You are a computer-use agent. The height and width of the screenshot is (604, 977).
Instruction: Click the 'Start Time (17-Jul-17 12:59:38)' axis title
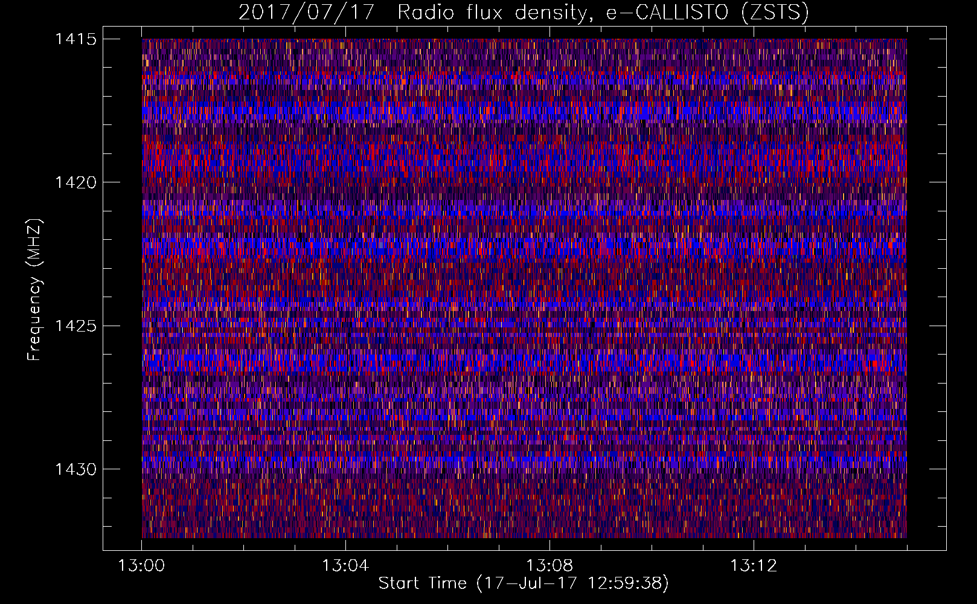pos(524,583)
